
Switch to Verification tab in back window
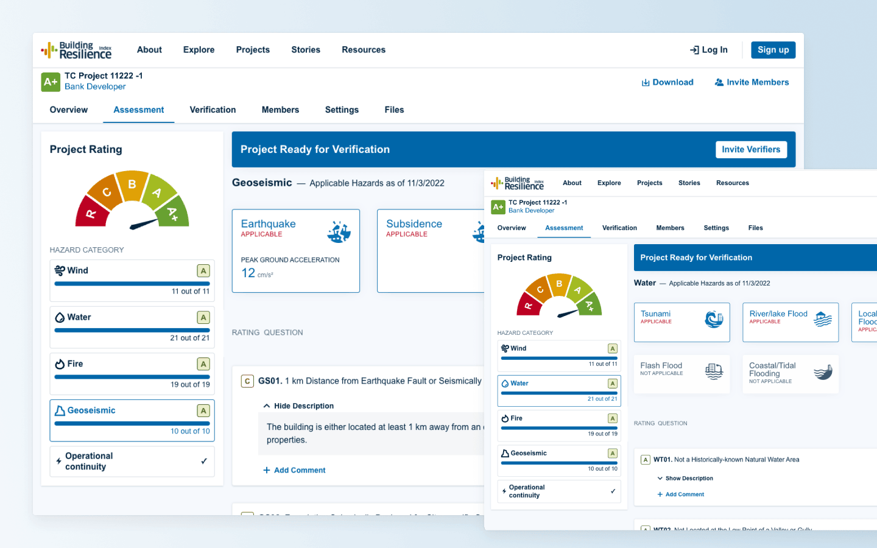point(213,110)
